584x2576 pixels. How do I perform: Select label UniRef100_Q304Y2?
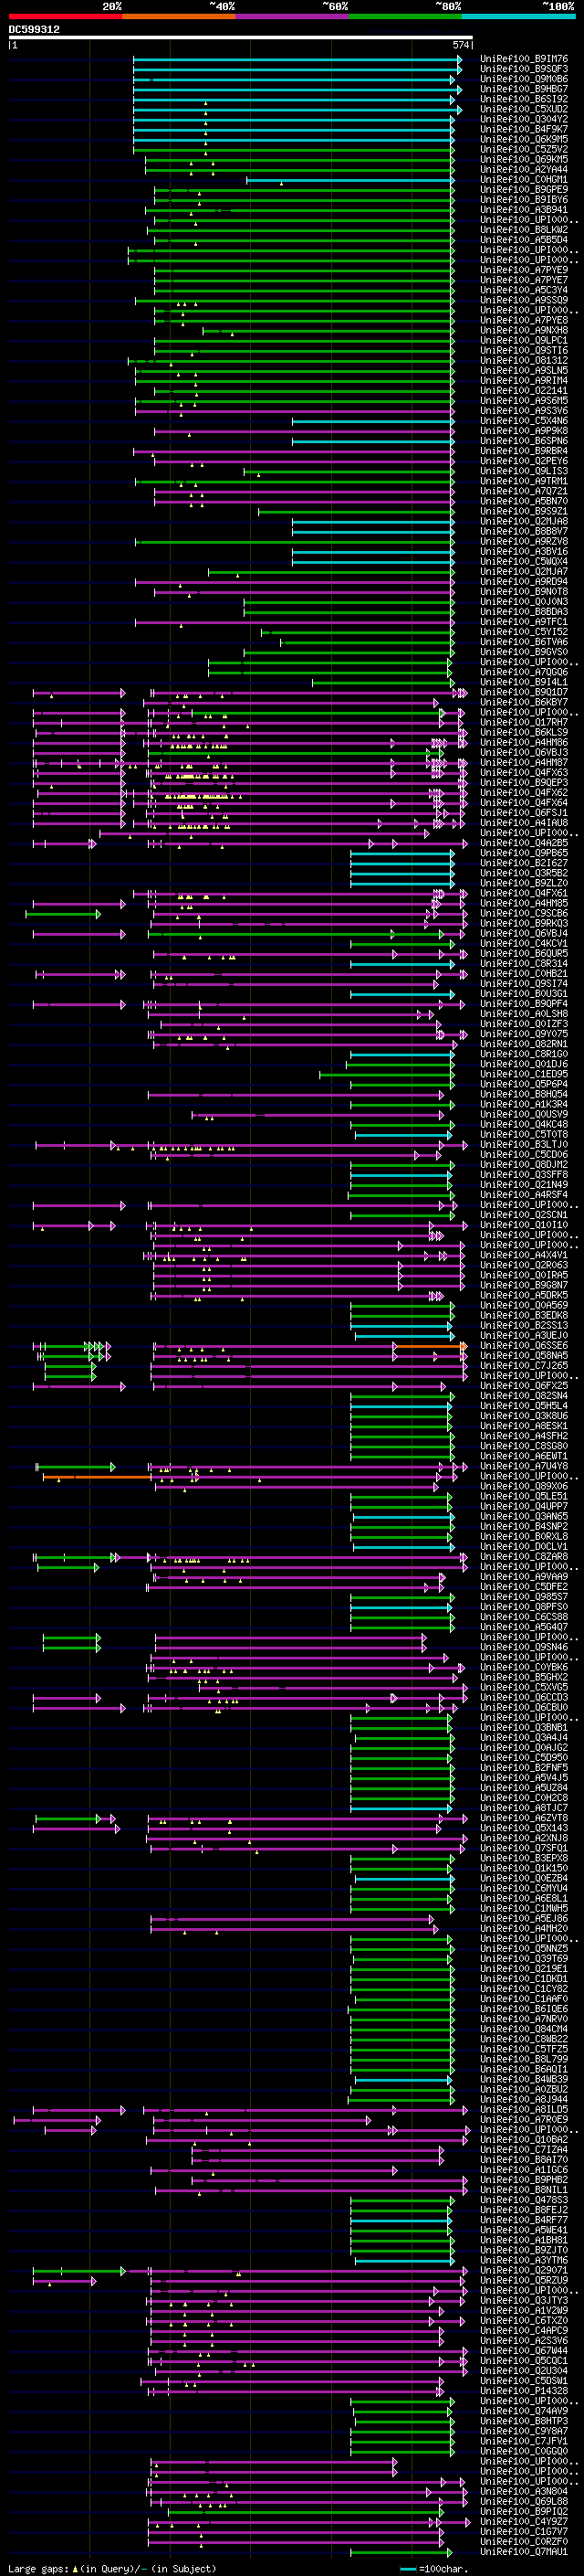[x=524, y=119]
